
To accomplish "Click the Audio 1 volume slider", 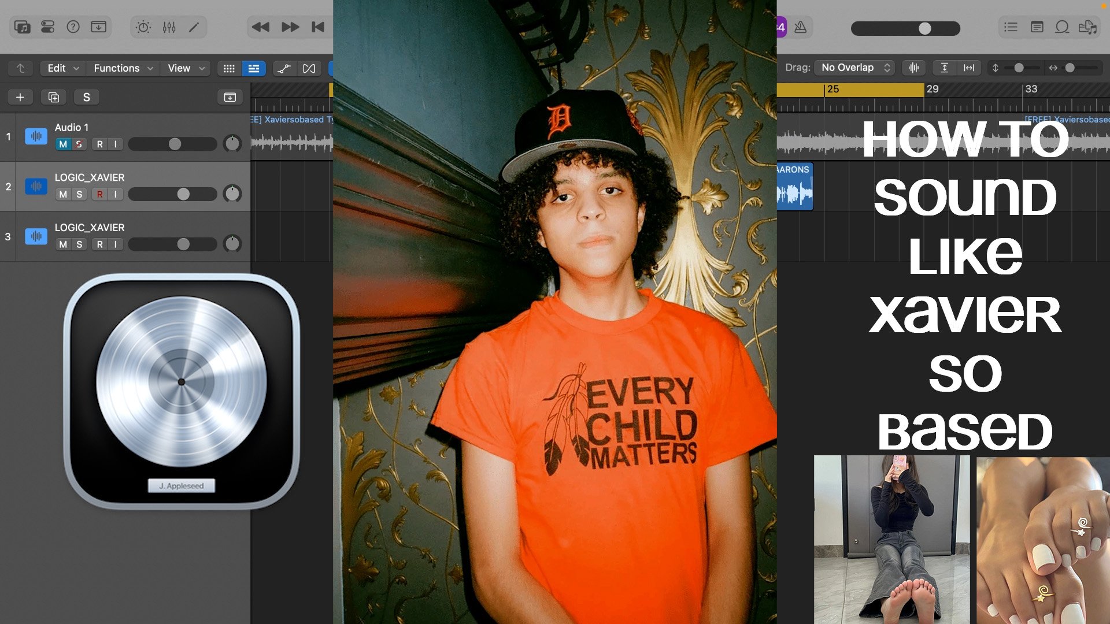I will (172, 144).
